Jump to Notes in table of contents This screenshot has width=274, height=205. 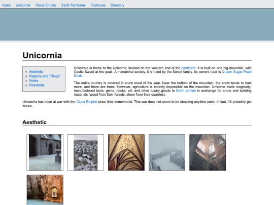(x=33, y=80)
